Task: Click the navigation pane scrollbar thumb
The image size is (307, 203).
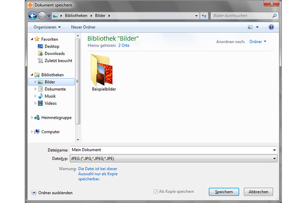Action: coord(78,81)
